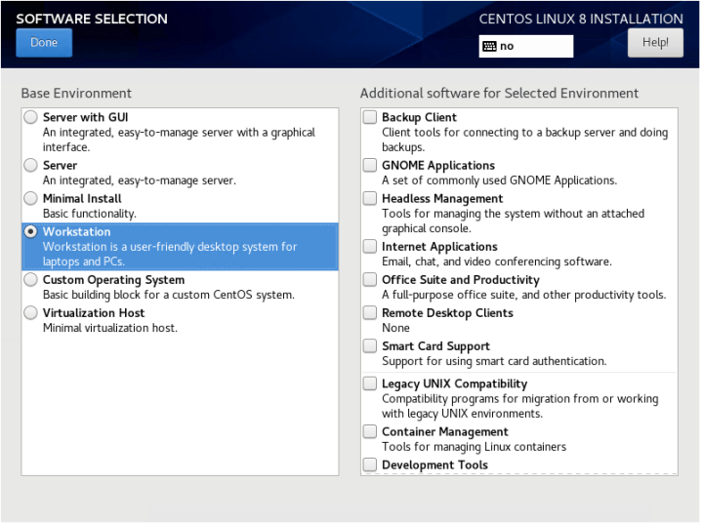Enable Internet Applications software
The height and width of the screenshot is (524, 702).
click(370, 247)
